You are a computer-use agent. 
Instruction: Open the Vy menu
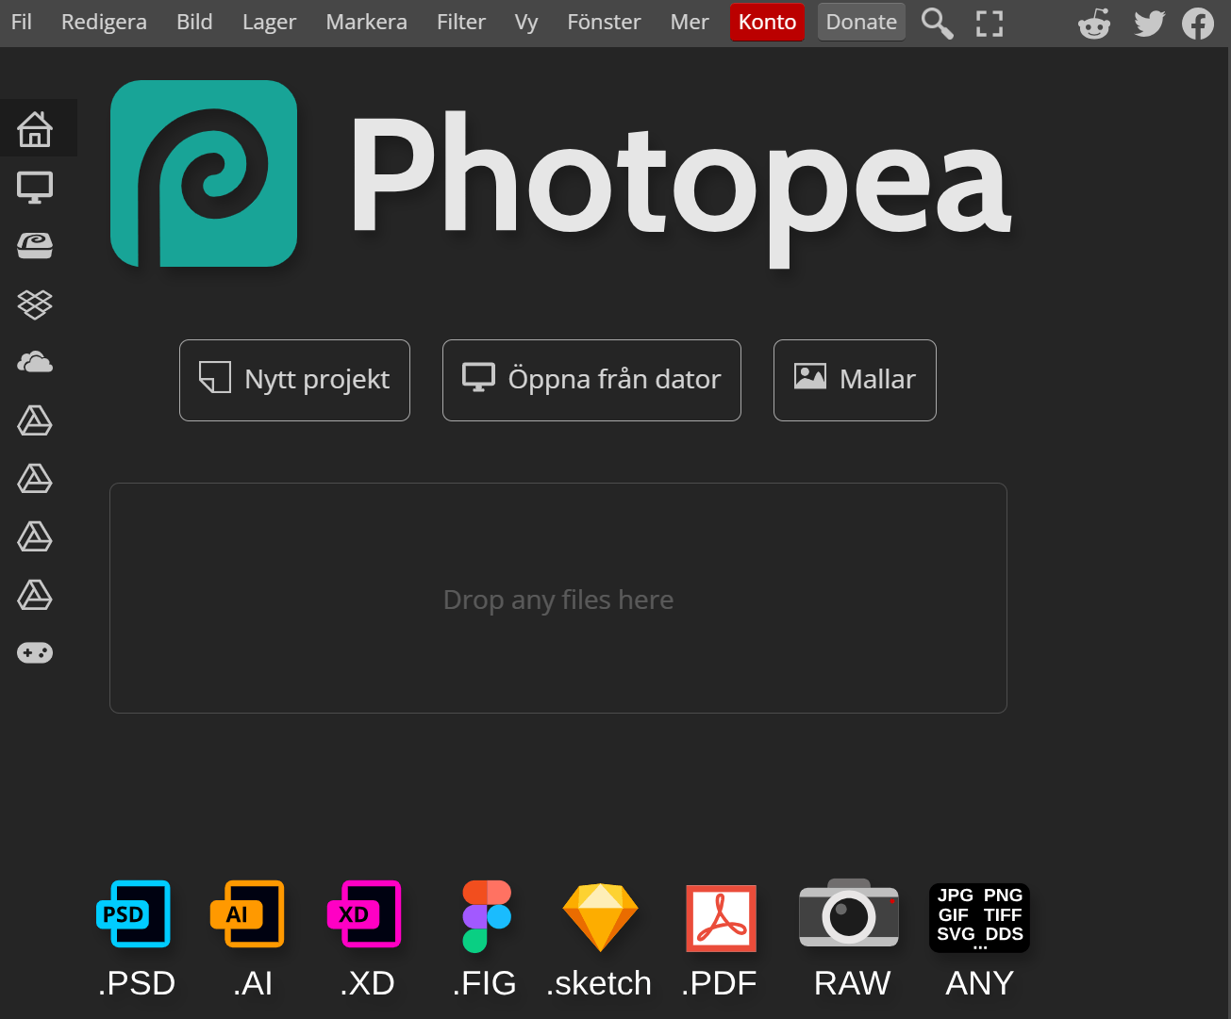[x=526, y=22]
